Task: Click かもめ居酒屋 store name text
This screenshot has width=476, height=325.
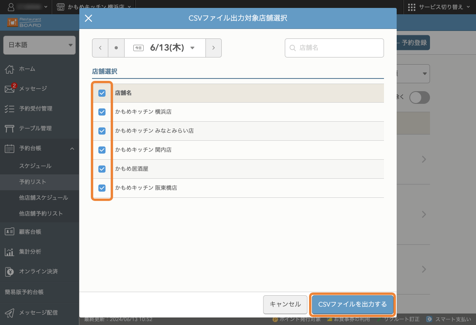Action: pyautogui.click(x=132, y=169)
